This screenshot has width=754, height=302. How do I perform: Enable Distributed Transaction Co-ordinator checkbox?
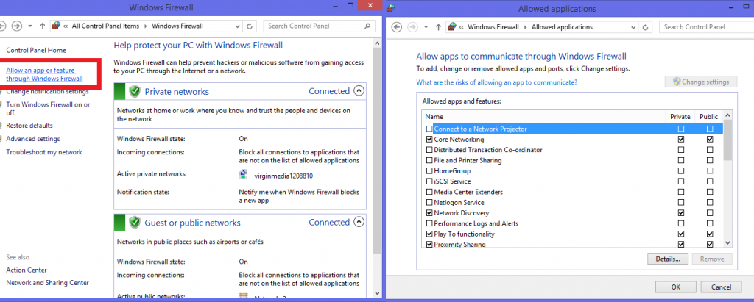(429, 150)
